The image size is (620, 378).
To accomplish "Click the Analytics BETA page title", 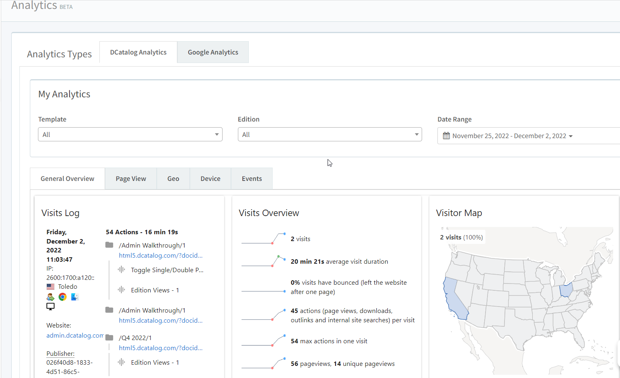I will pyautogui.click(x=42, y=6).
